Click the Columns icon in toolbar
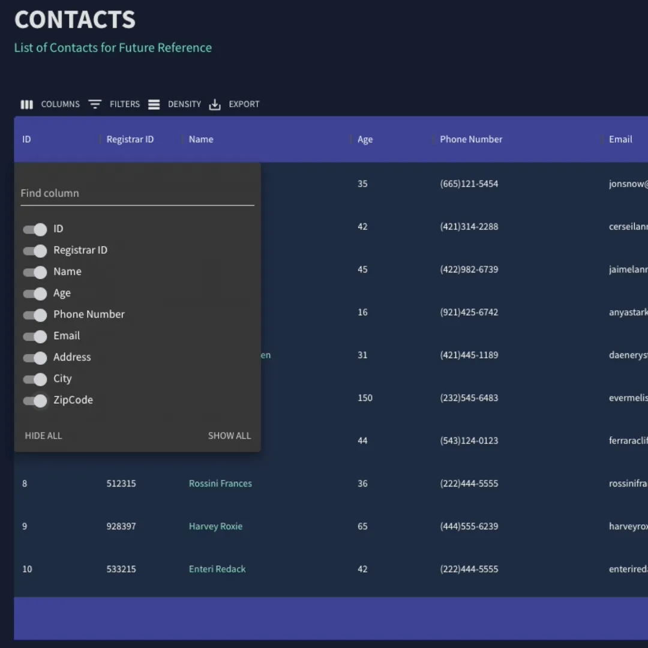 pyautogui.click(x=26, y=104)
